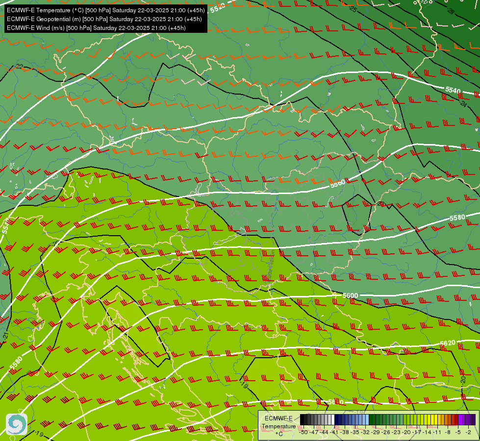Click the 5520 geopotential contour label
480x441 pixels.
click(218, 8)
